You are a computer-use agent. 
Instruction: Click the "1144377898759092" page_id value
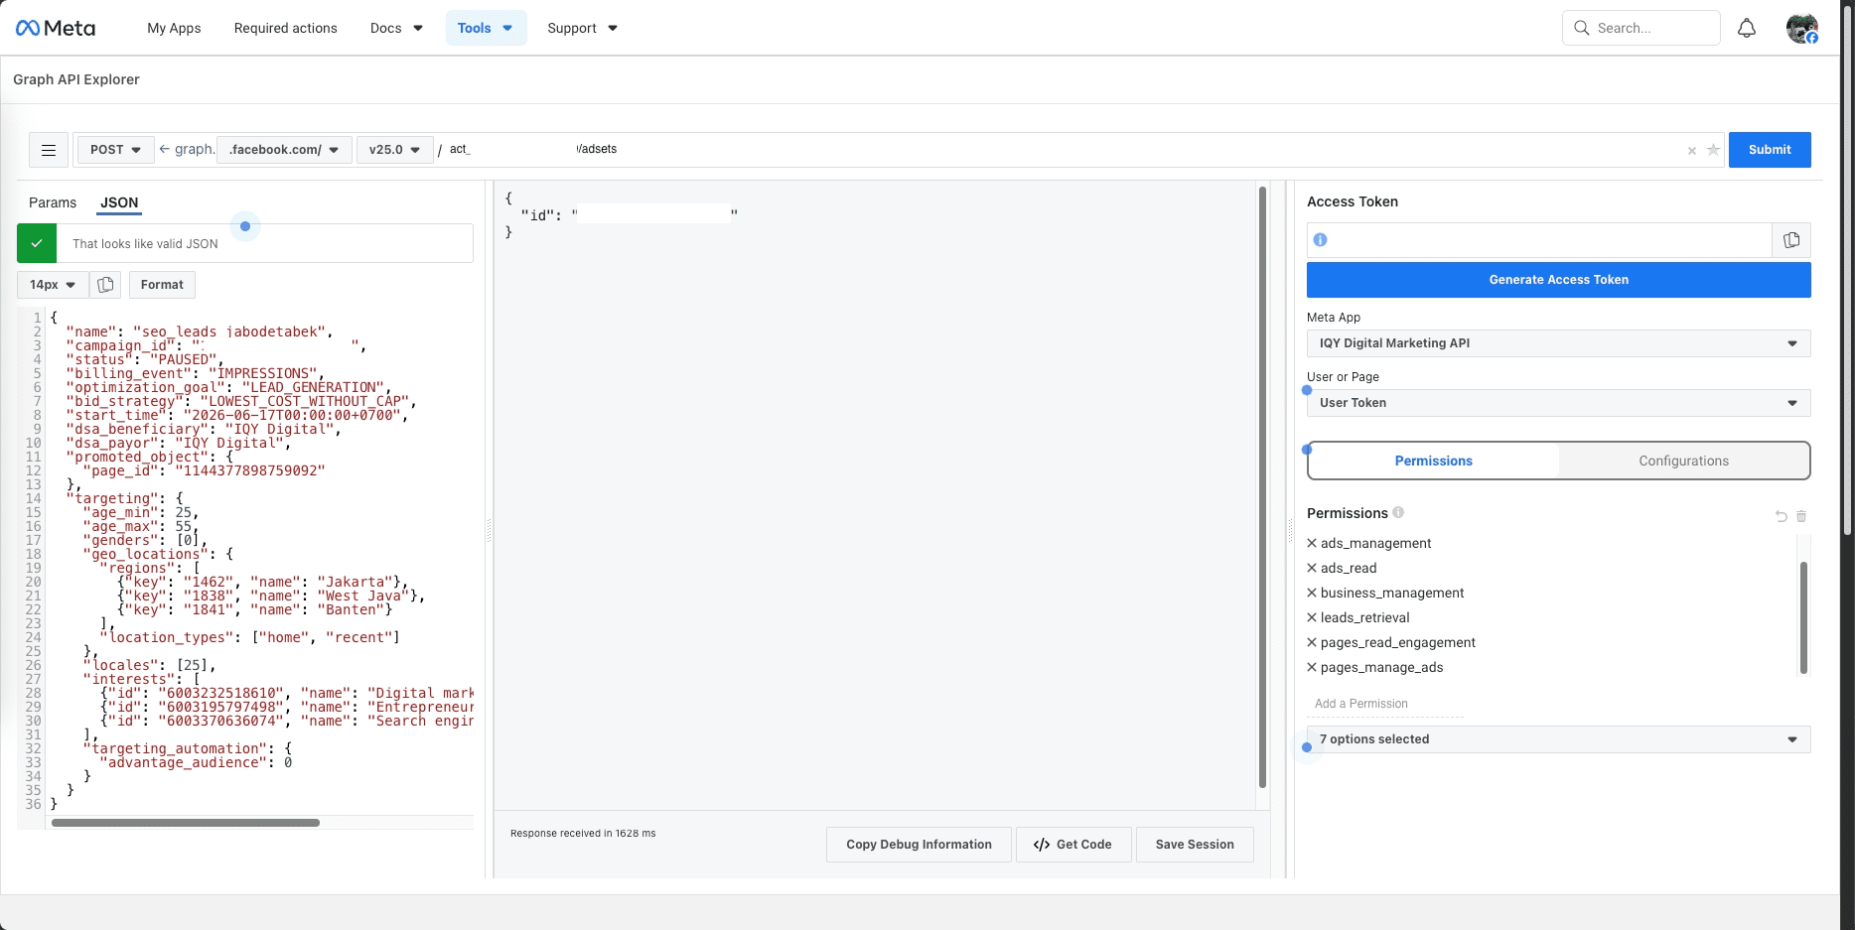point(249,470)
